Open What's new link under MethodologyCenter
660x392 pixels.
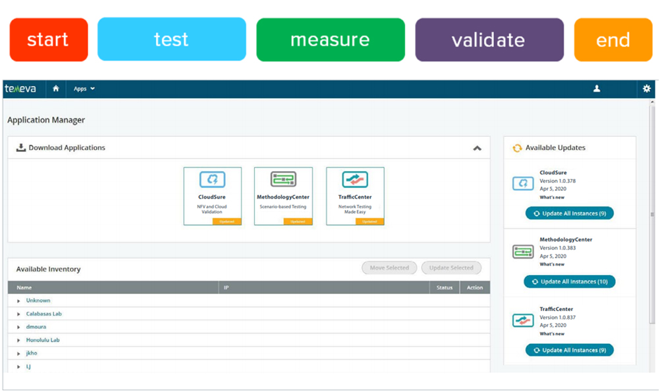[x=552, y=264]
